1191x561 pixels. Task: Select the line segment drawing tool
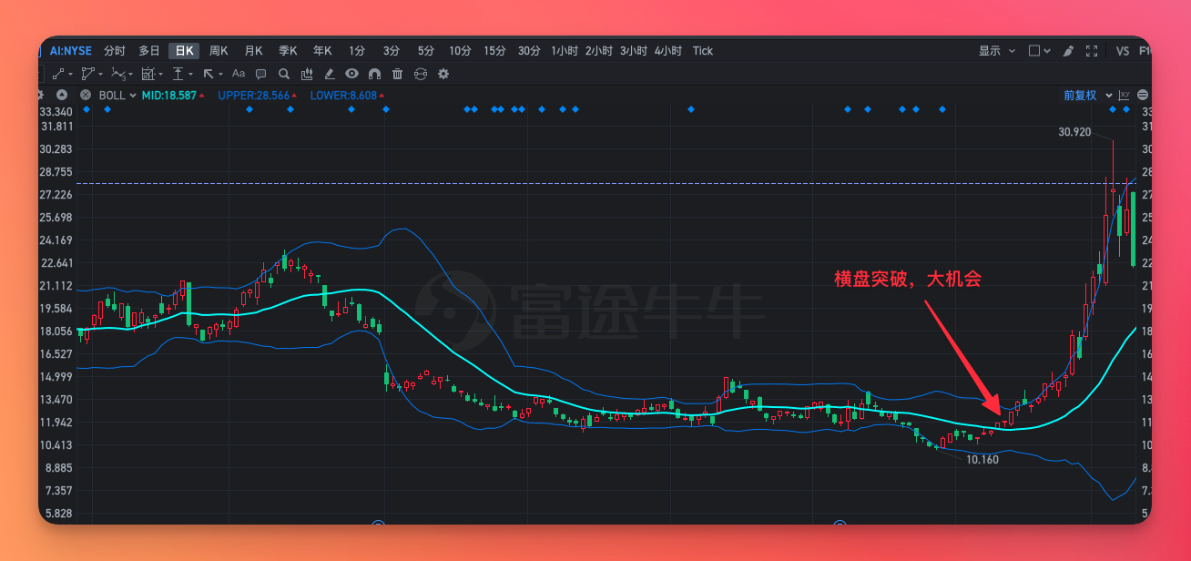58,74
